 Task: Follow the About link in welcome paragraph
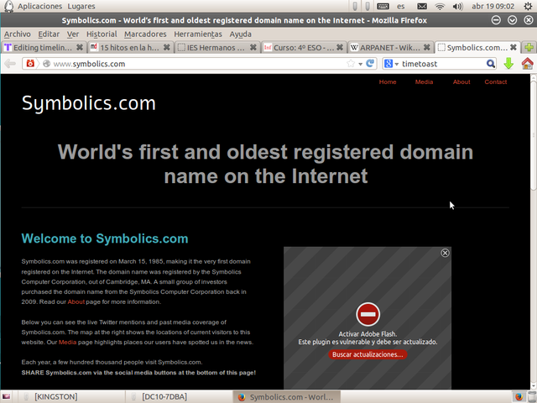(x=76, y=302)
